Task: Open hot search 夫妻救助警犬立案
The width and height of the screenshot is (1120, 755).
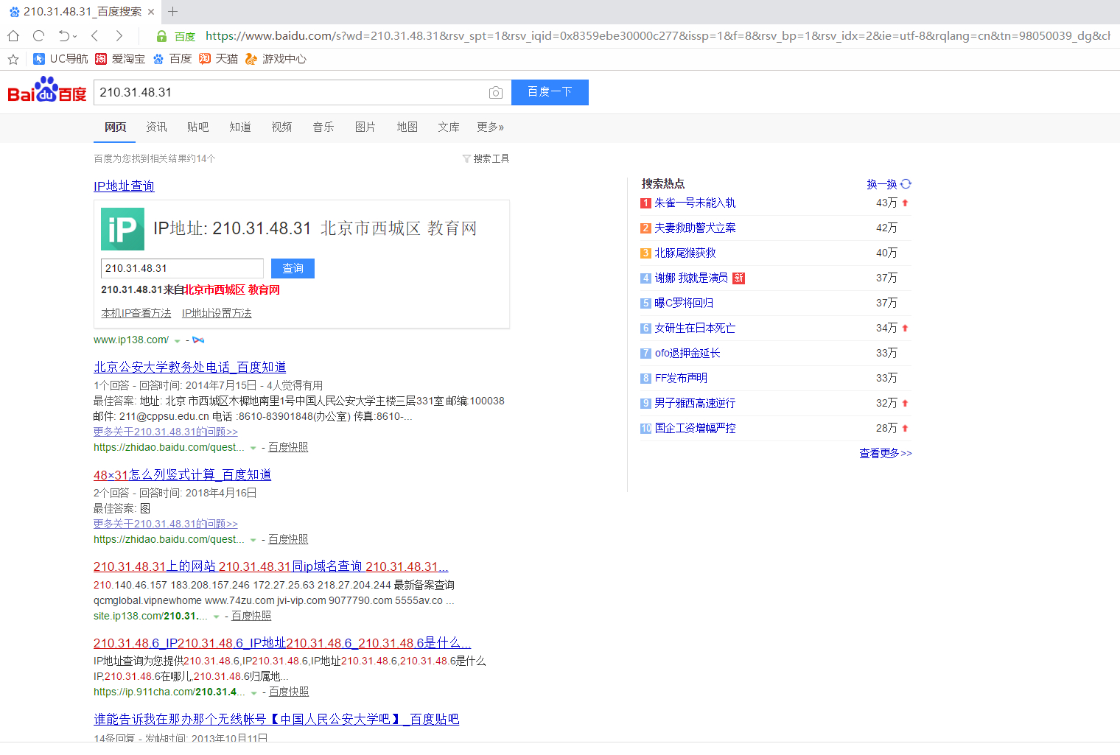Action: point(695,228)
